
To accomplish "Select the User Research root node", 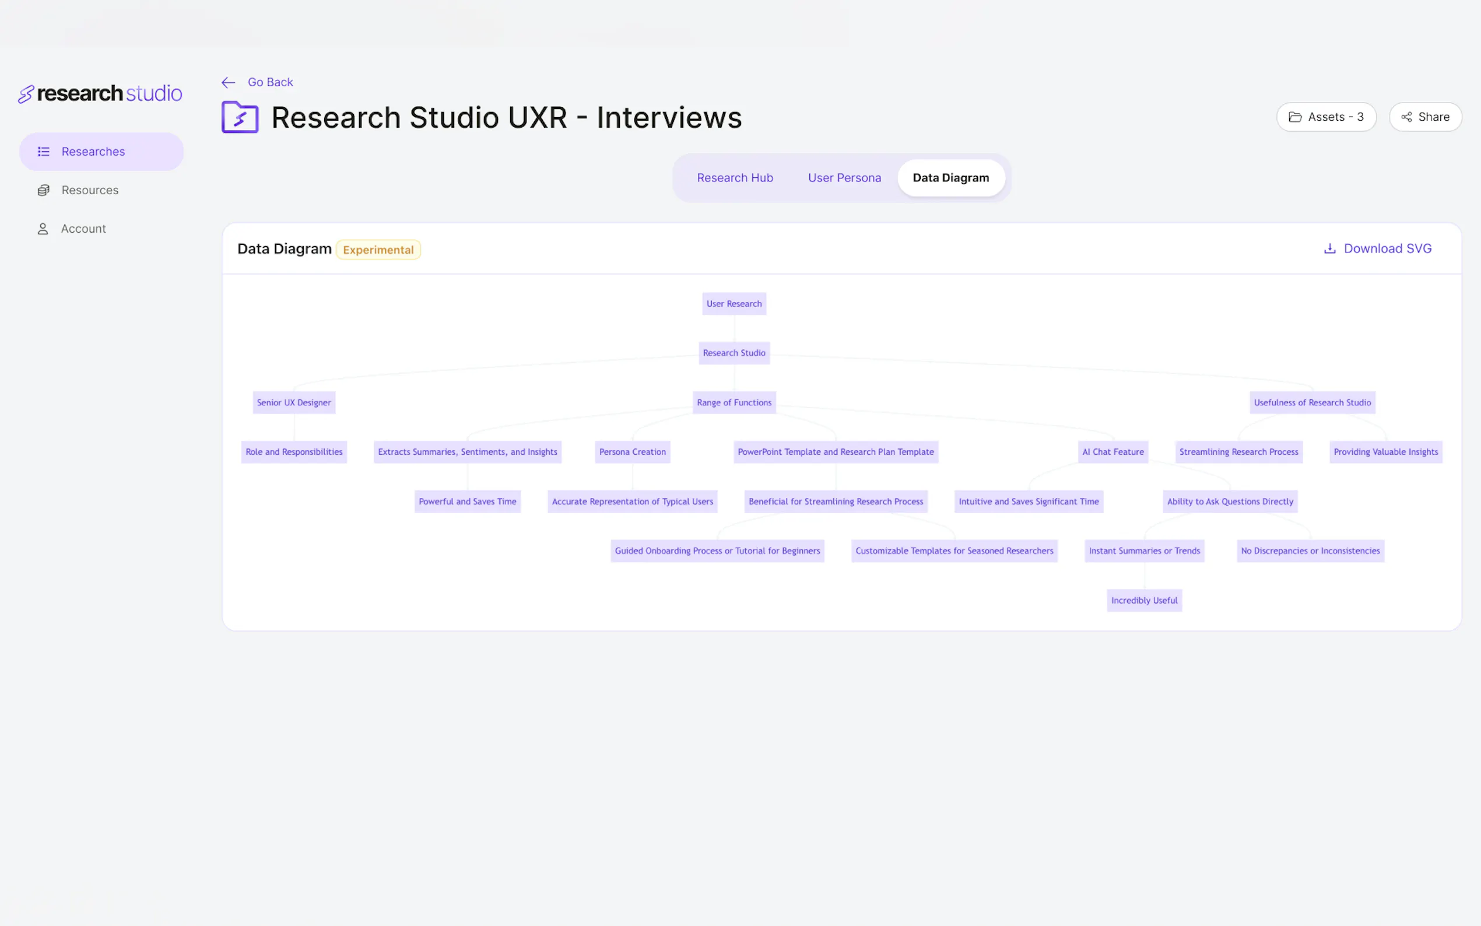I will (734, 304).
